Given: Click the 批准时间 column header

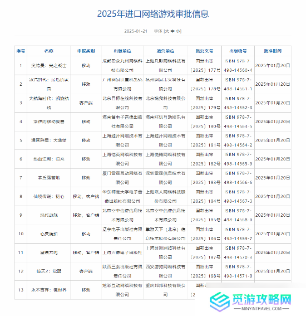Looking at the screenshot, I should [273, 51].
